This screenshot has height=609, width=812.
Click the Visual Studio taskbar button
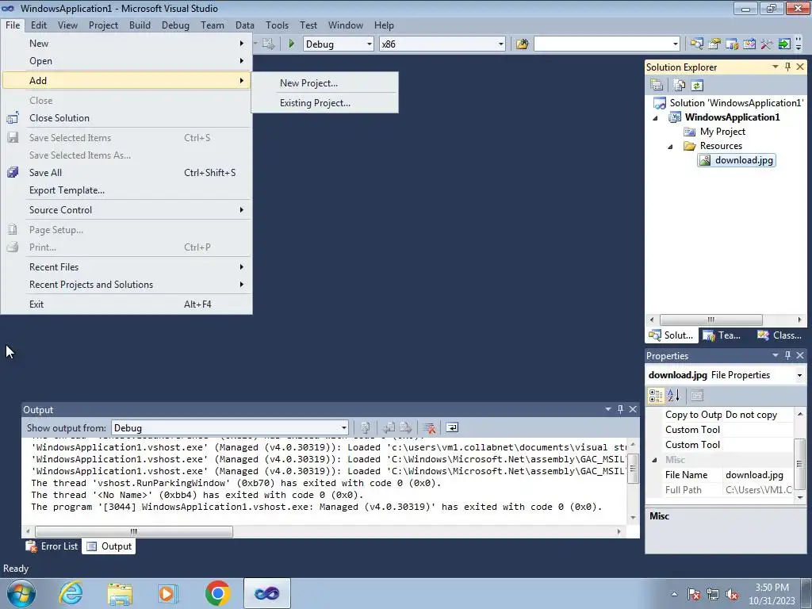coord(266,593)
